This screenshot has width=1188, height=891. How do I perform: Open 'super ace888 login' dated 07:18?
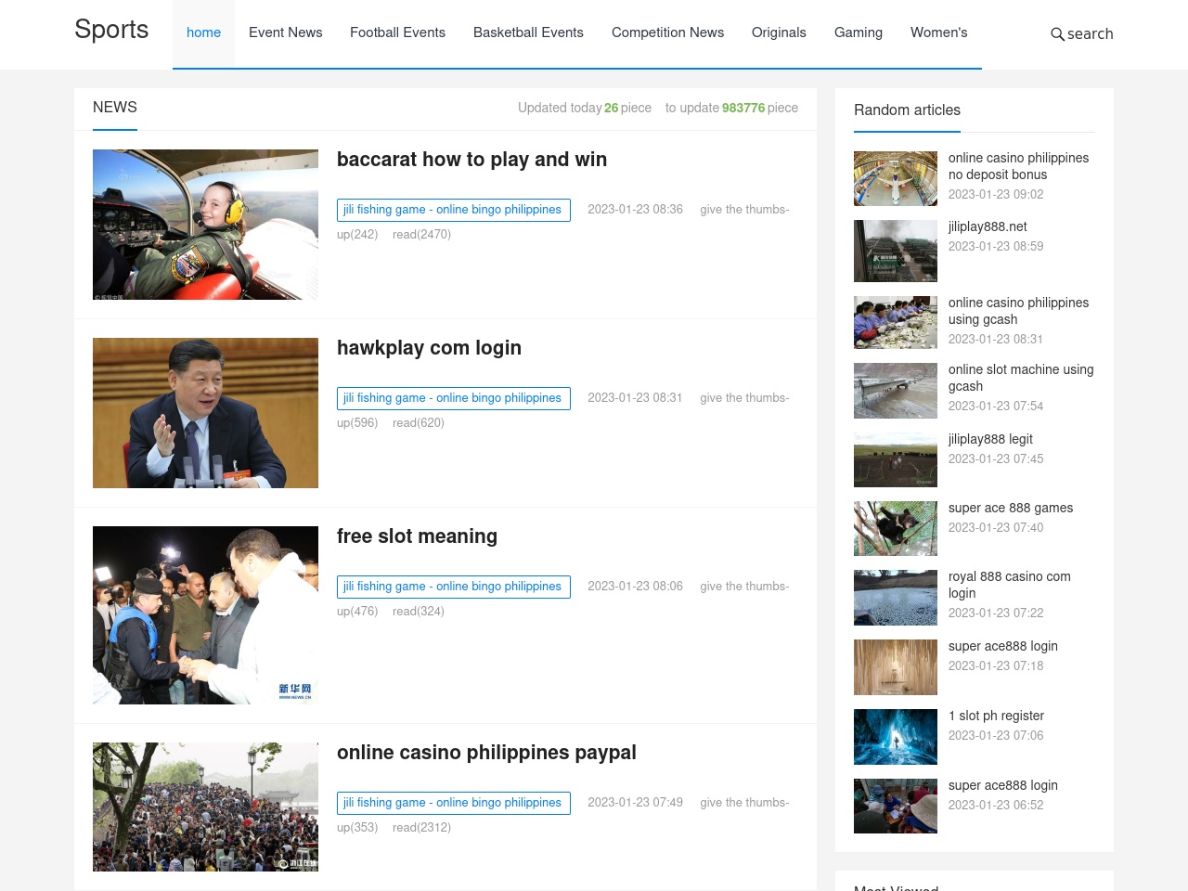click(1003, 646)
